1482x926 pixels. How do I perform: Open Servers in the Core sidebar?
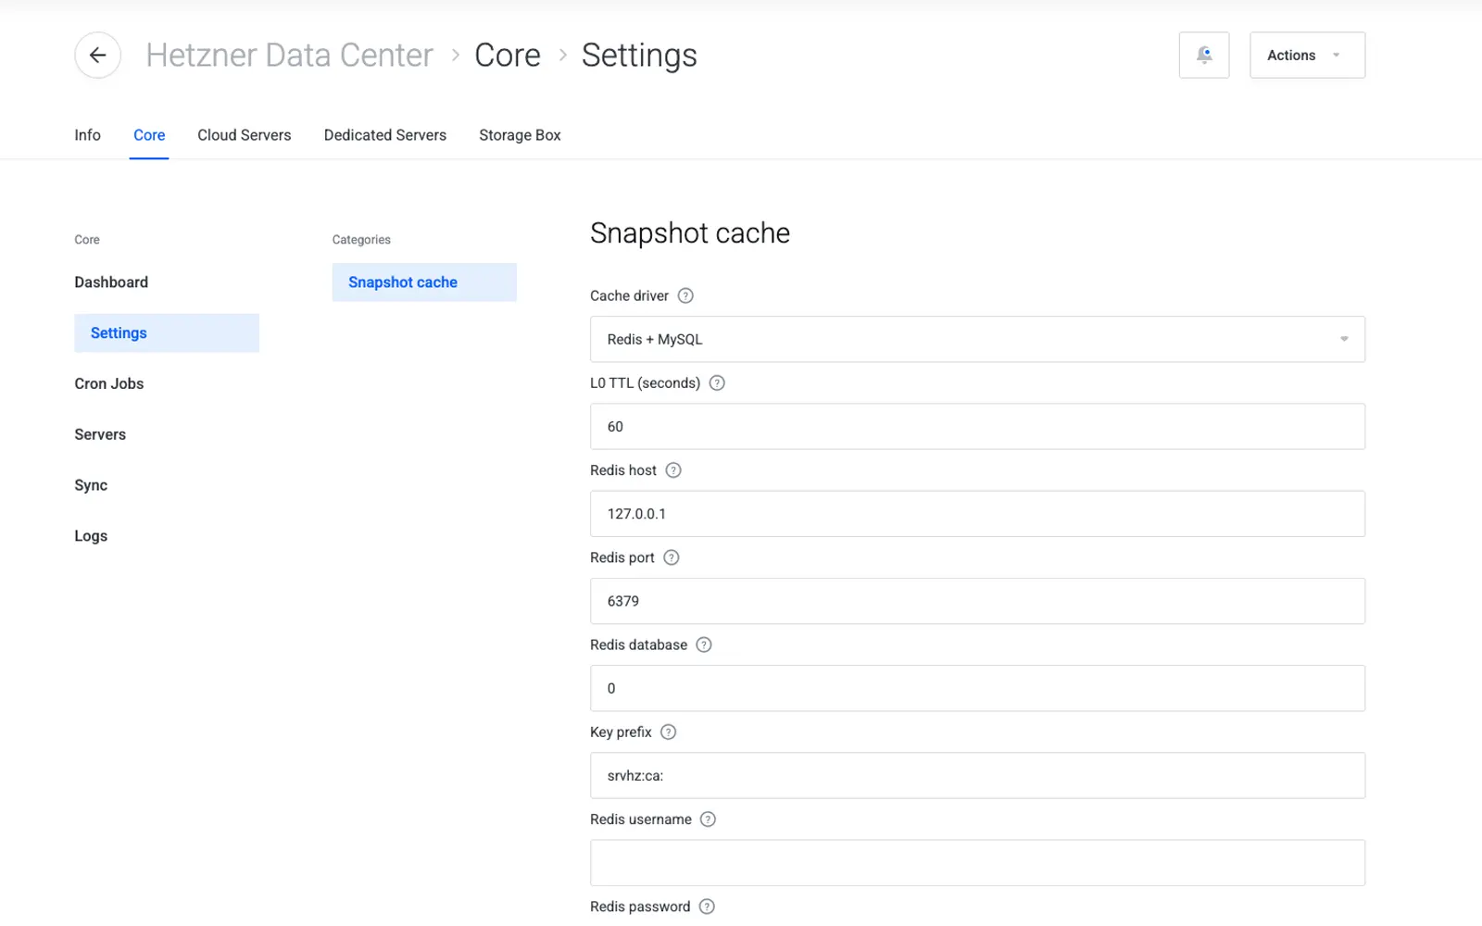[100, 434]
